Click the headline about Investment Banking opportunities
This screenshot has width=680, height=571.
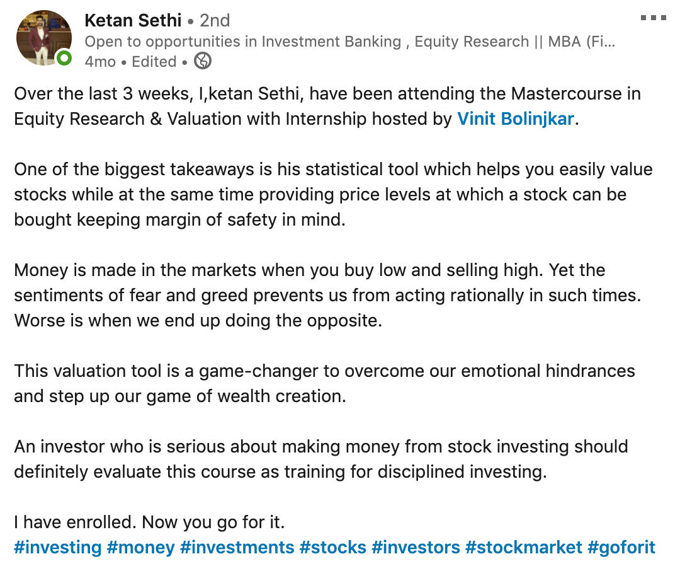point(349,42)
